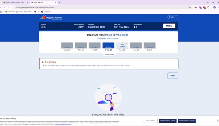Reload the page with browser refresh icon
Image resolution: width=219 pixels, height=126 pixels.
[9, 7]
